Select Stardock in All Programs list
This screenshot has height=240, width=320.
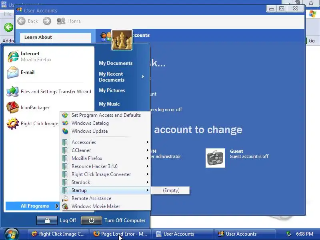click(106, 182)
